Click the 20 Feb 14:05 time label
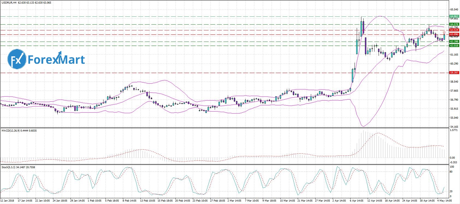 [x=183, y=201]
